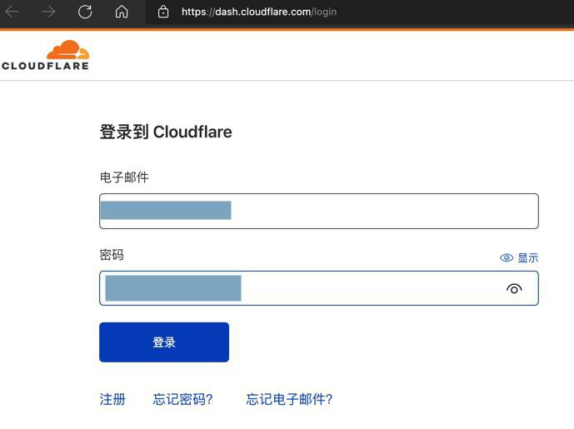Click the 密码 field label
Viewport: 574px width, 429px height.
pos(112,255)
